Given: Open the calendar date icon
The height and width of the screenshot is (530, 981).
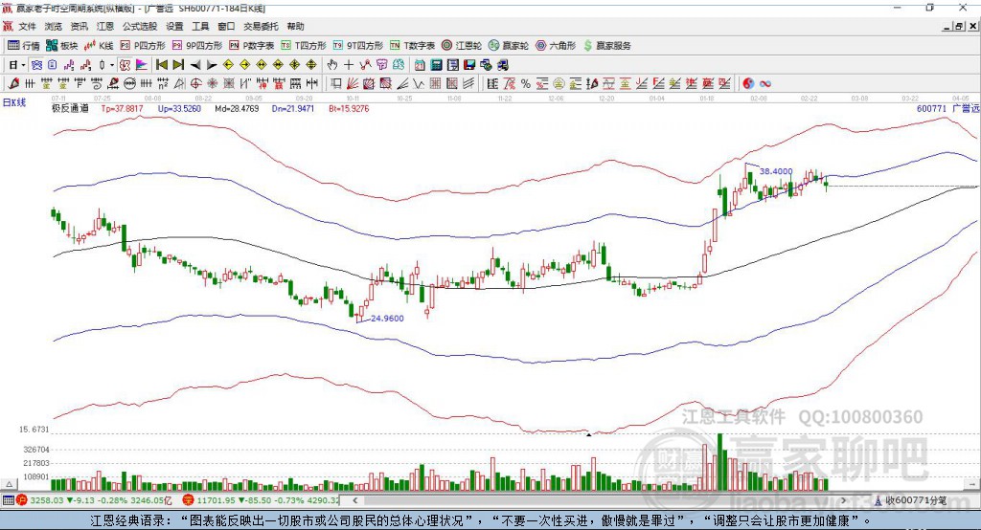Looking at the screenshot, I should pyautogui.click(x=420, y=65).
